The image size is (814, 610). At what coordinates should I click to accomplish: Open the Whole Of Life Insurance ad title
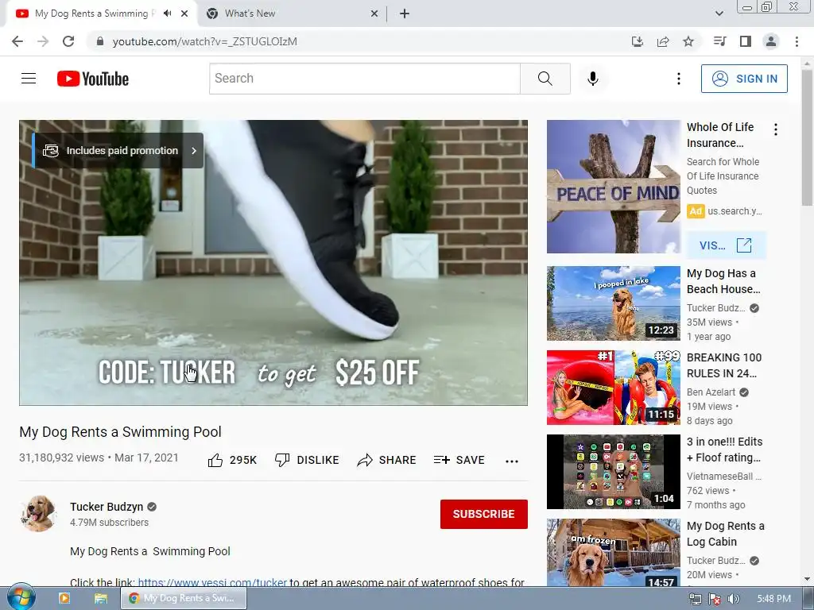click(x=720, y=135)
